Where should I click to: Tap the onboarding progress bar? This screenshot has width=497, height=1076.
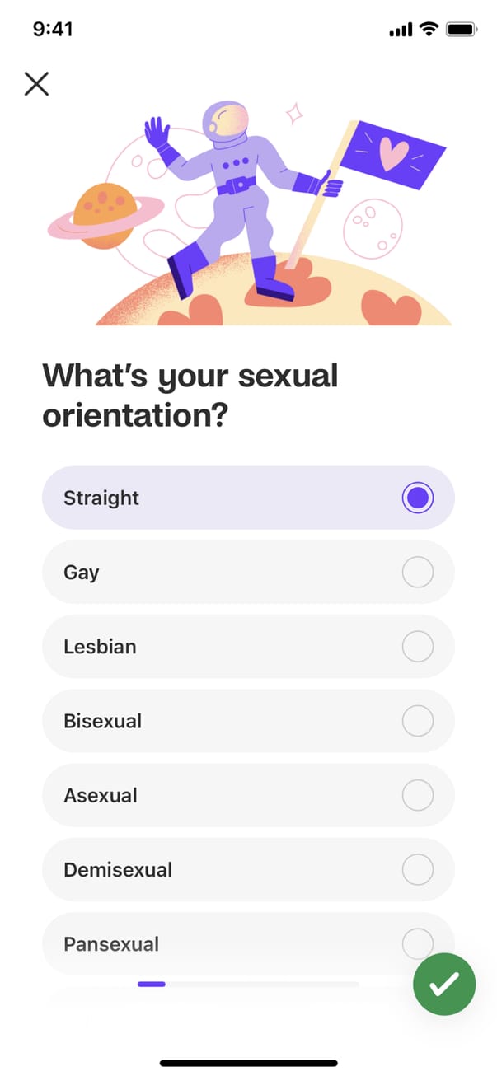(x=247, y=984)
